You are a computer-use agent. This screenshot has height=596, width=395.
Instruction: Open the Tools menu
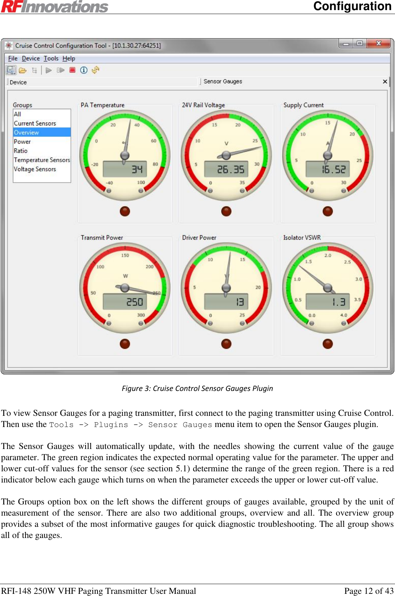click(51, 58)
